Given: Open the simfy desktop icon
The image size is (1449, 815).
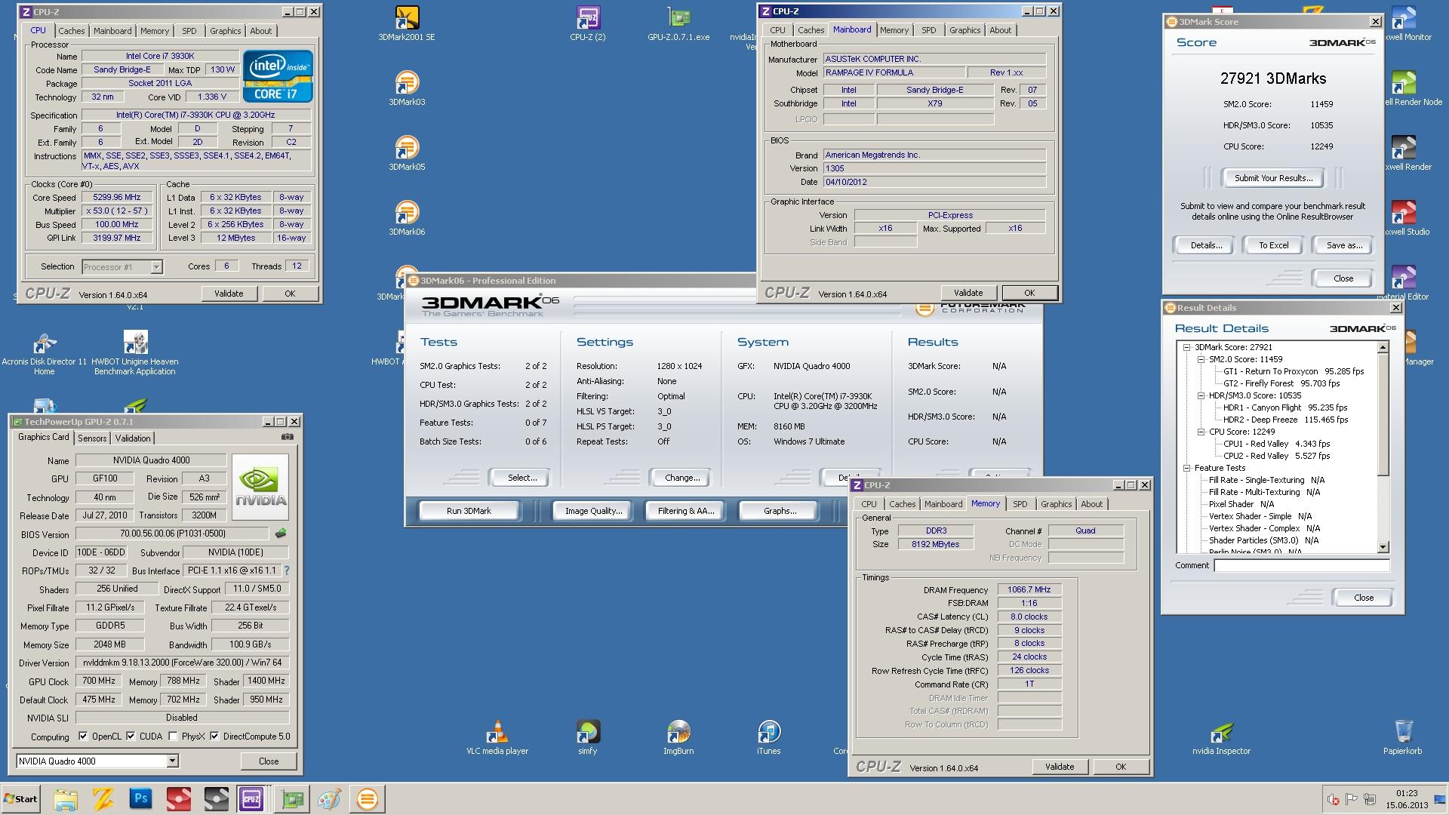Looking at the screenshot, I should tap(588, 737).
